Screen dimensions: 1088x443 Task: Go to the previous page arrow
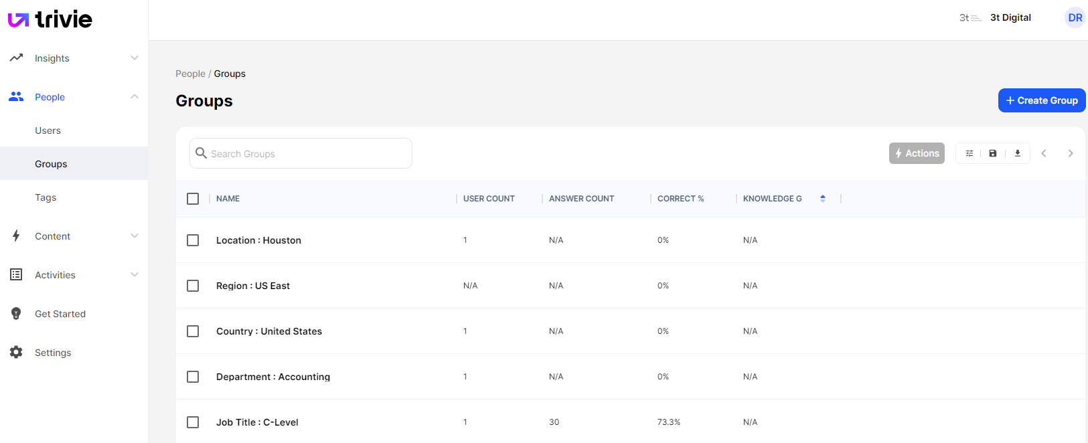point(1043,153)
